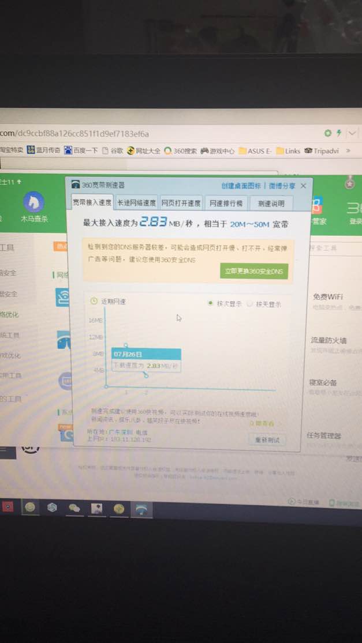Open the 测速说明 tab
This screenshot has width=362, height=643.
tap(271, 204)
